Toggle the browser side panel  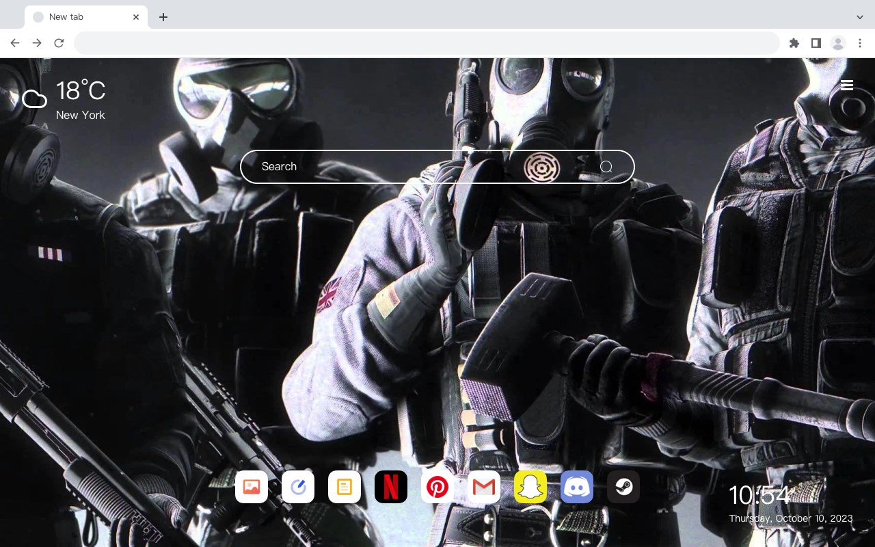[x=816, y=43]
